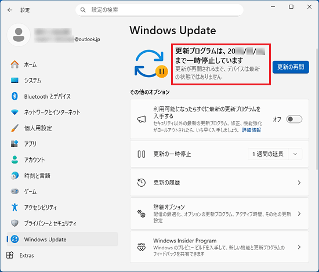Click その他のオプション heading text
This screenshot has height=272, width=319.
[x=150, y=92]
